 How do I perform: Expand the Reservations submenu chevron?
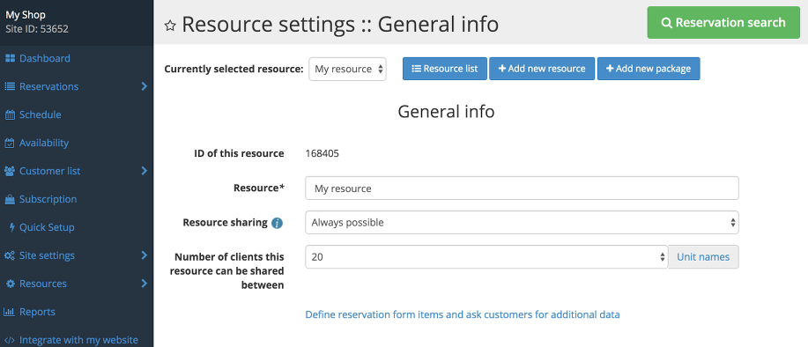tap(145, 86)
